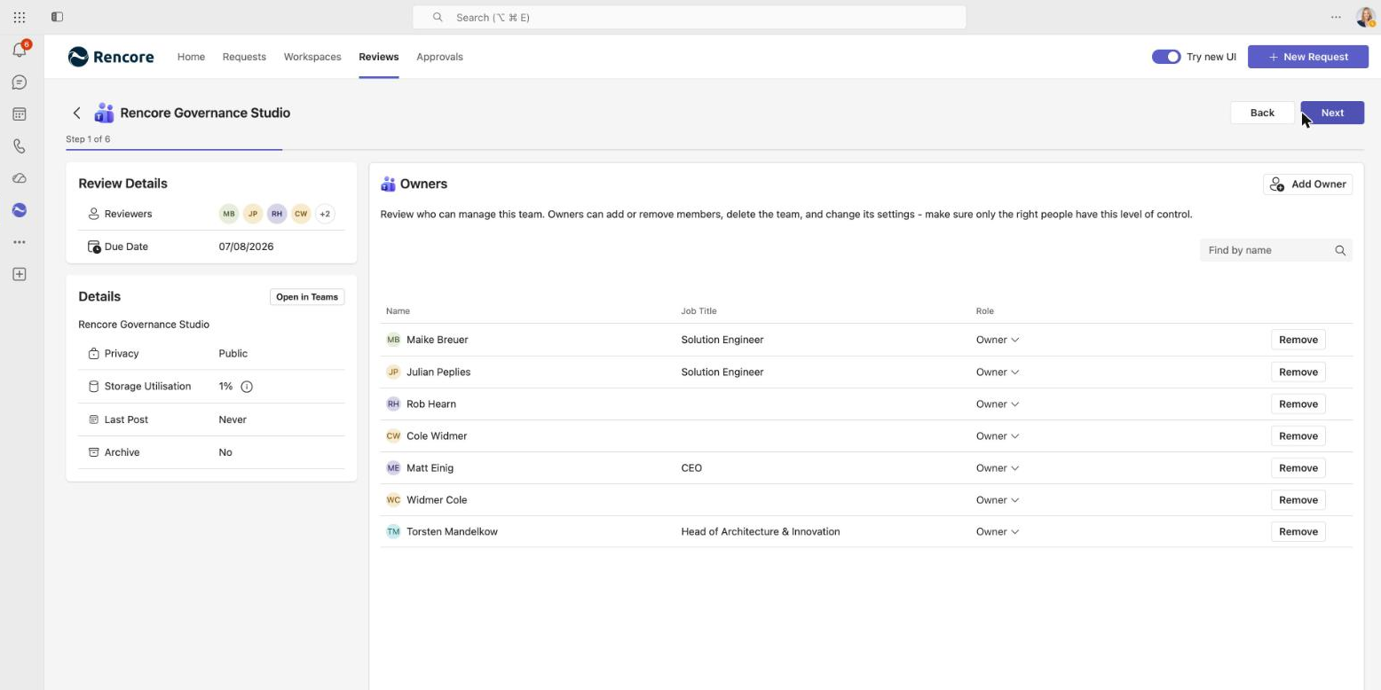Viewport: 1381px width, 690px height.
Task: Remove Maike Breuer as owner
Action: pos(1298,340)
